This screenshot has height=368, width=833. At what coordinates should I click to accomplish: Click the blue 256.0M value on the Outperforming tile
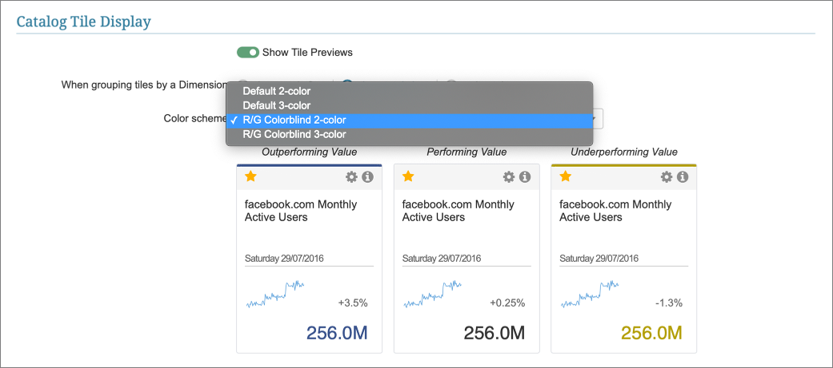click(336, 333)
